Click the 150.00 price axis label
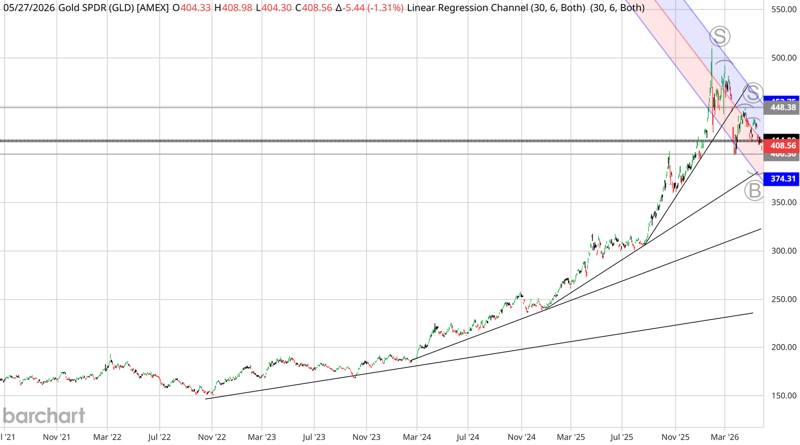 click(783, 396)
